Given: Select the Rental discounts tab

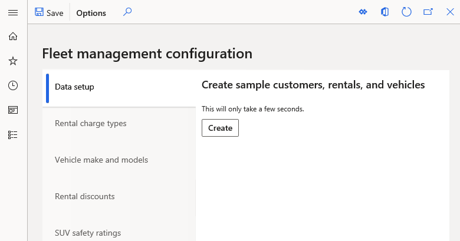Looking at the screenshot, I should coord(84,196).
